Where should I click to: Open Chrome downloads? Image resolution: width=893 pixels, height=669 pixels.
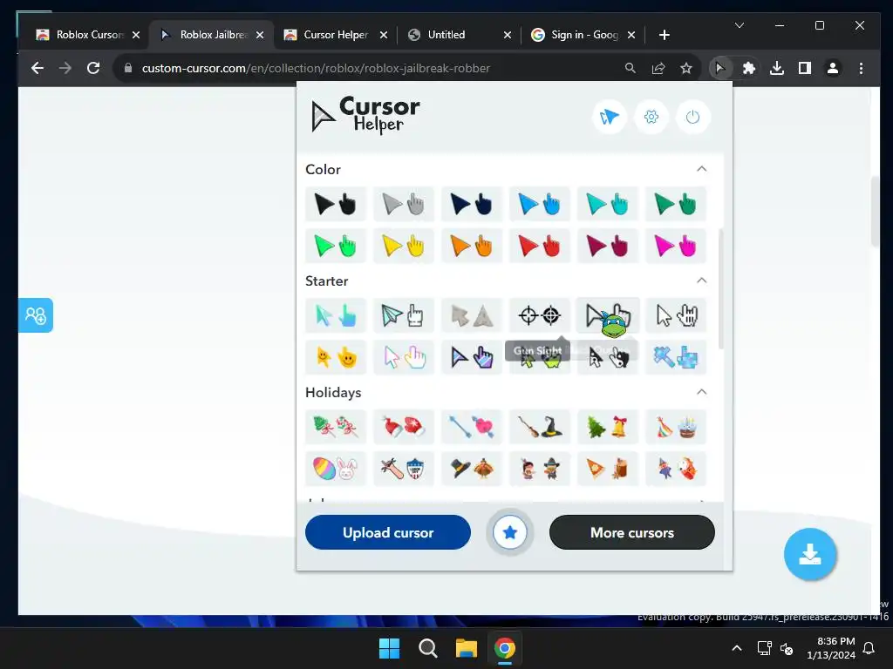(776, 68)
